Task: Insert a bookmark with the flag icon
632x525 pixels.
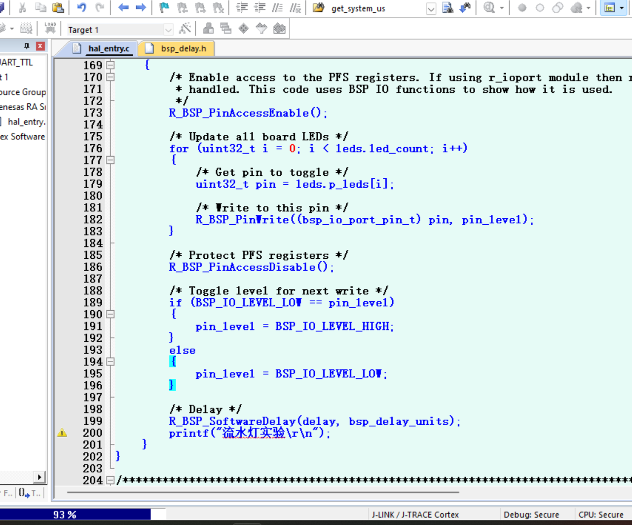Action: [164, 8]
